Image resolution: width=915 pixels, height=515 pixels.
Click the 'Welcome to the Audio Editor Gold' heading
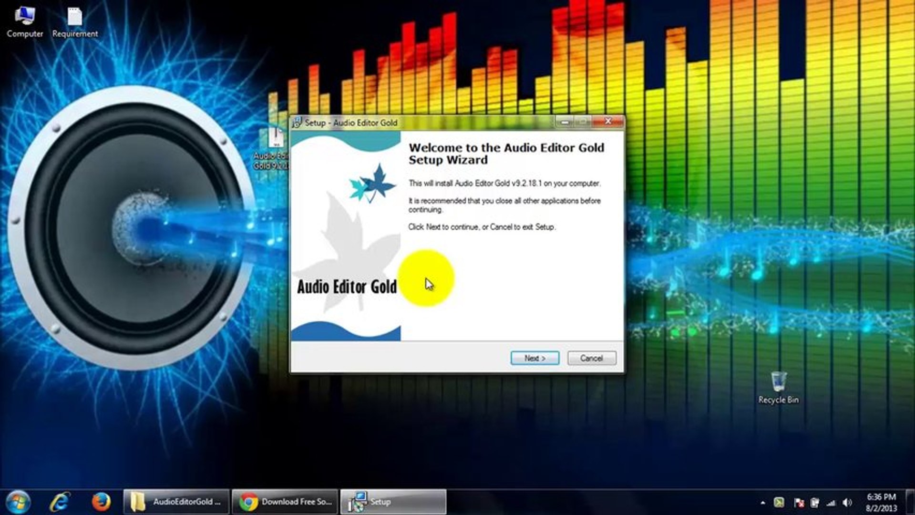tap(506, 154)
